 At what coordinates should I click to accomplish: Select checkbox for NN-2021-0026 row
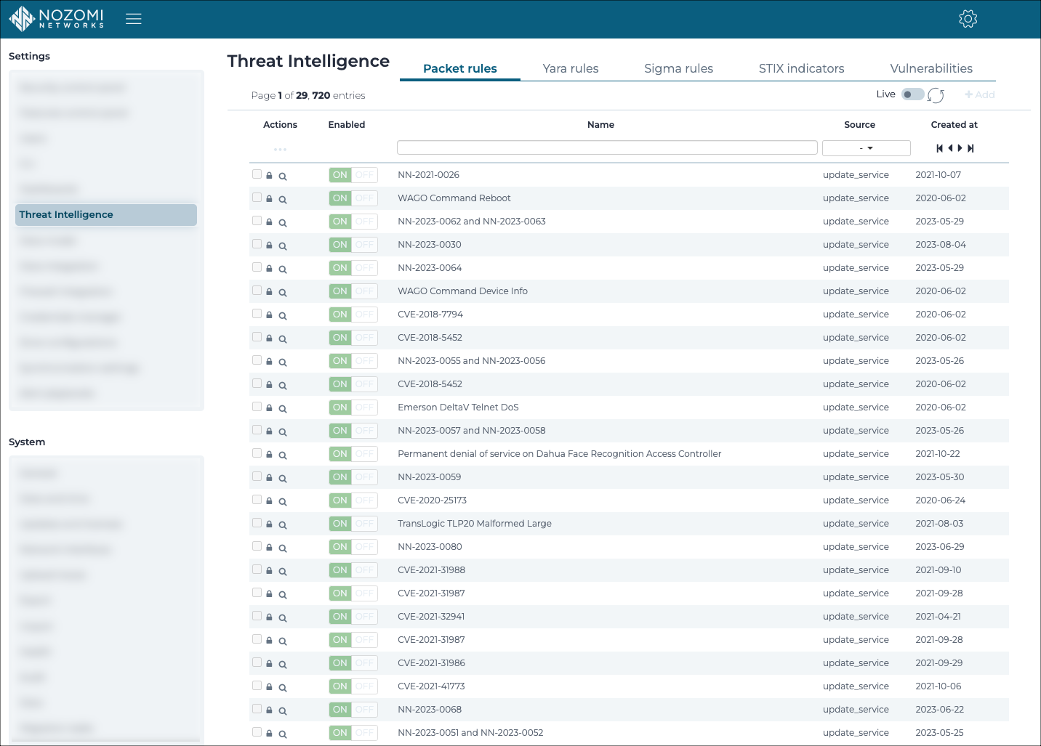point(257,174)
